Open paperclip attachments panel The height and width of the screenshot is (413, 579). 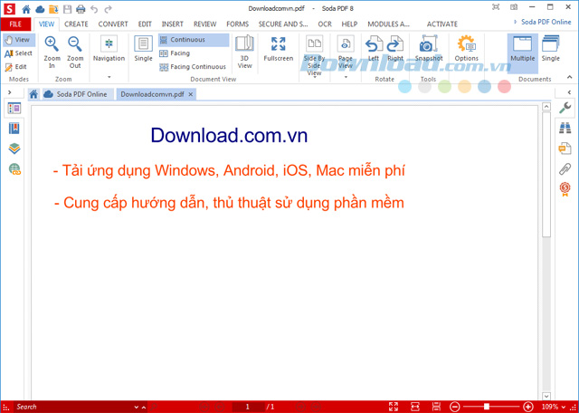(565, 169)
